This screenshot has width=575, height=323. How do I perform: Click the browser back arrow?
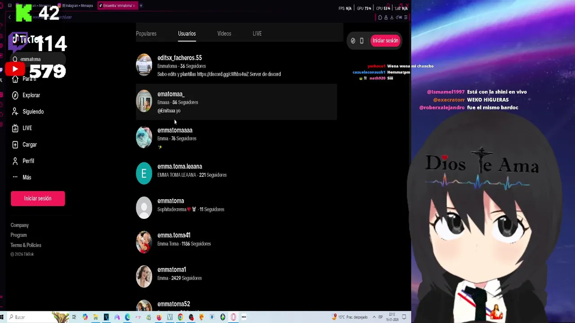click(x=9, y=17)
